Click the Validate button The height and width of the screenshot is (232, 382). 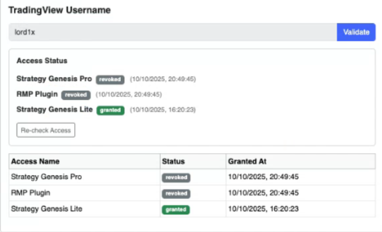(356, 32)
